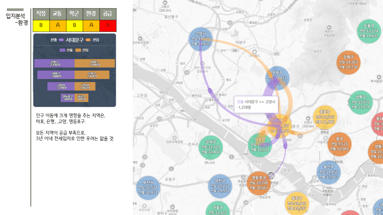Select the 영등포구 bubble on the map
383x215 pixels.
click(259, 183)
